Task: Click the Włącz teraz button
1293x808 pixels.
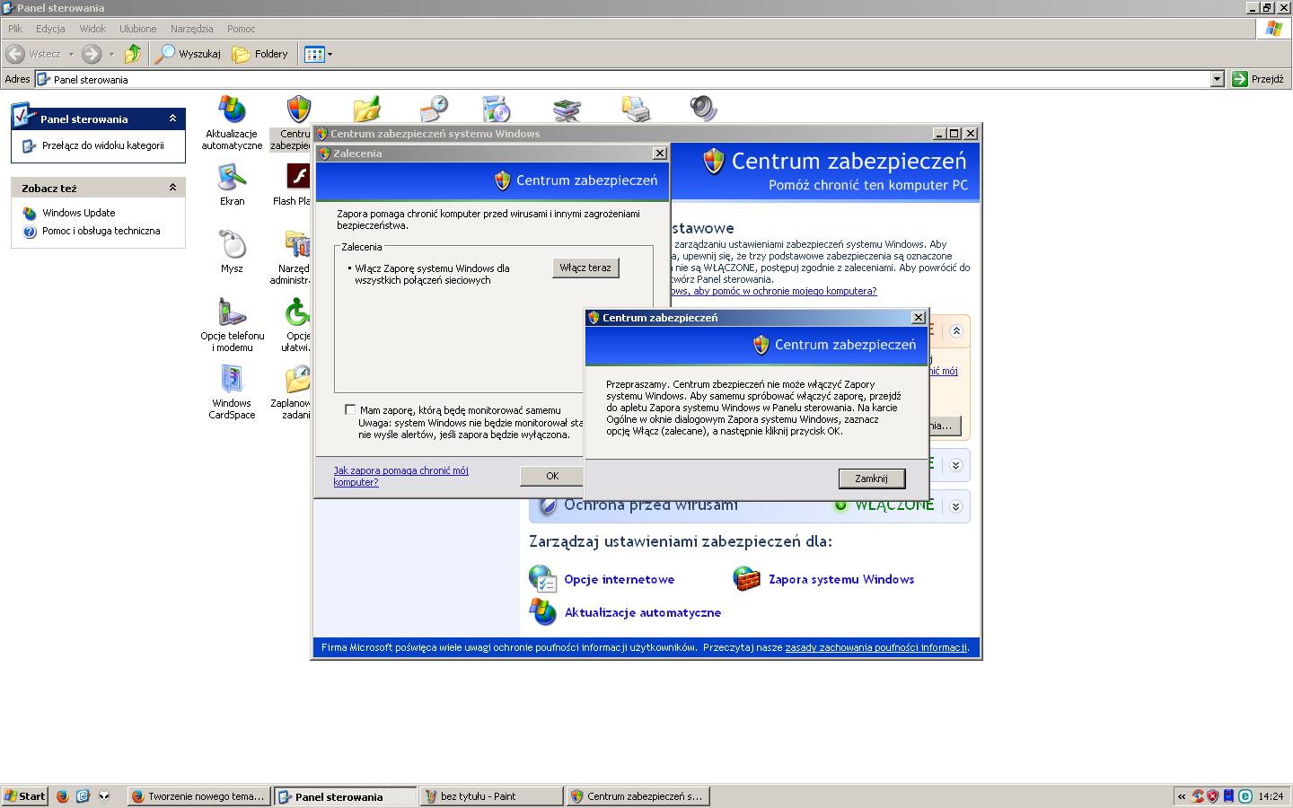Action: click(585, 268)
